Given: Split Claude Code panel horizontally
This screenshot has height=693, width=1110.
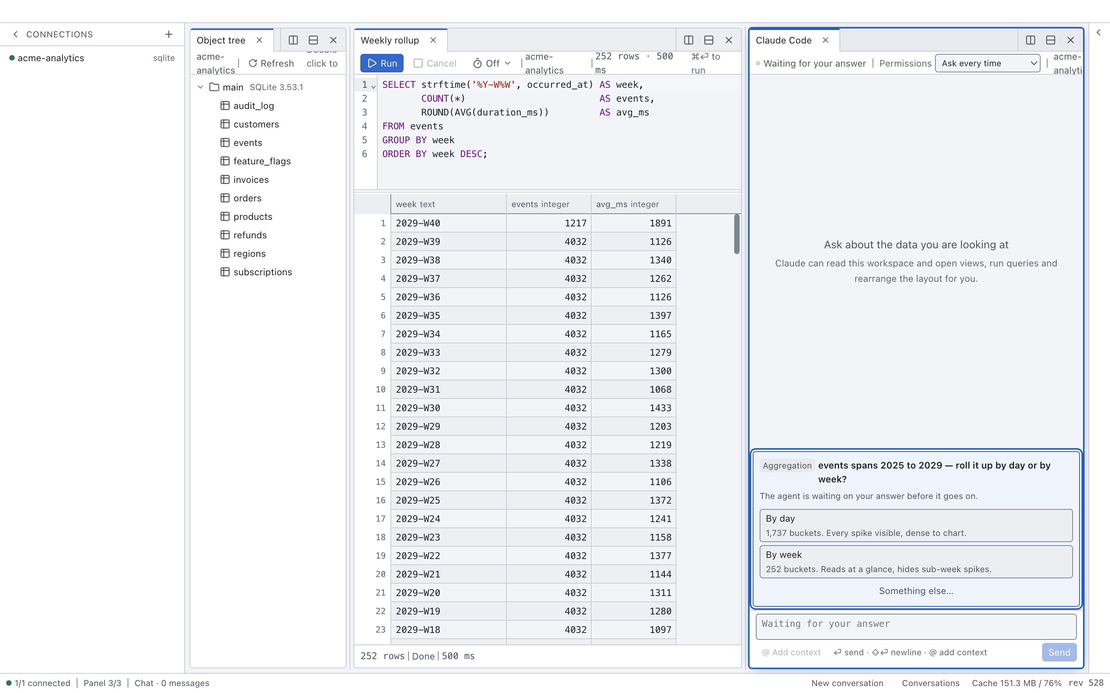Looking at the screenshot, I should coord(1050,40).
